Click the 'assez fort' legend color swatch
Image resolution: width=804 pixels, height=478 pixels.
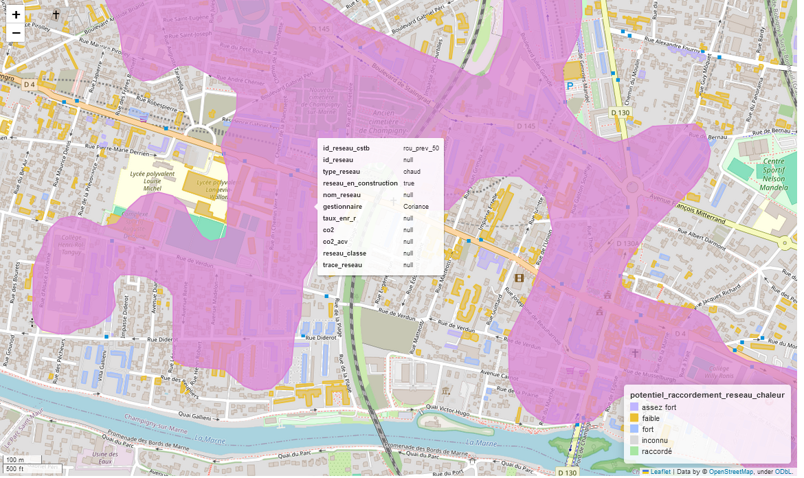click(x=634, y=407)
